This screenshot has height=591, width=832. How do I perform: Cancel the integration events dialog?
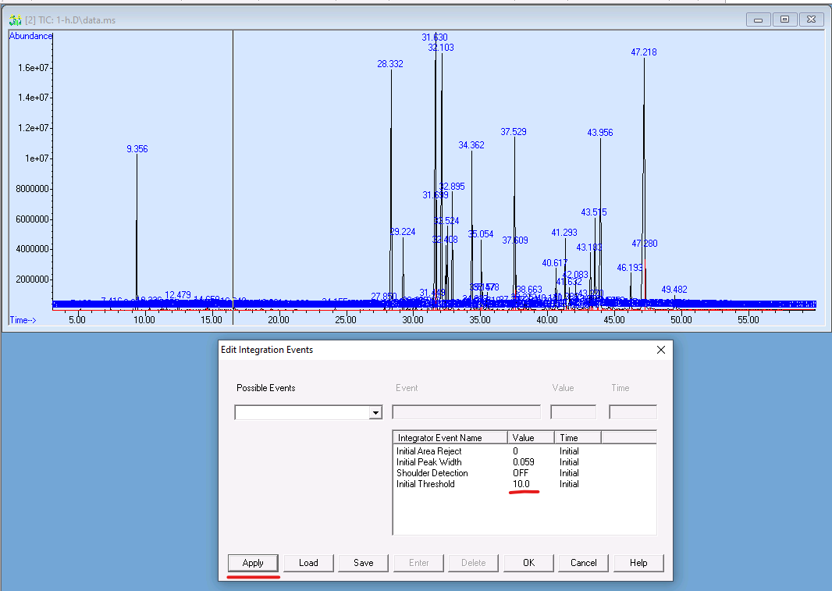[x=583, y=563]
